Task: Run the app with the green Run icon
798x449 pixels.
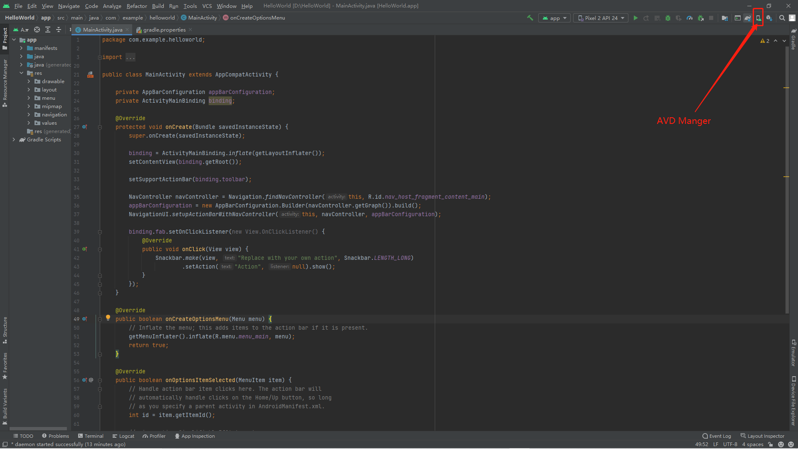Action: point(635,18)
